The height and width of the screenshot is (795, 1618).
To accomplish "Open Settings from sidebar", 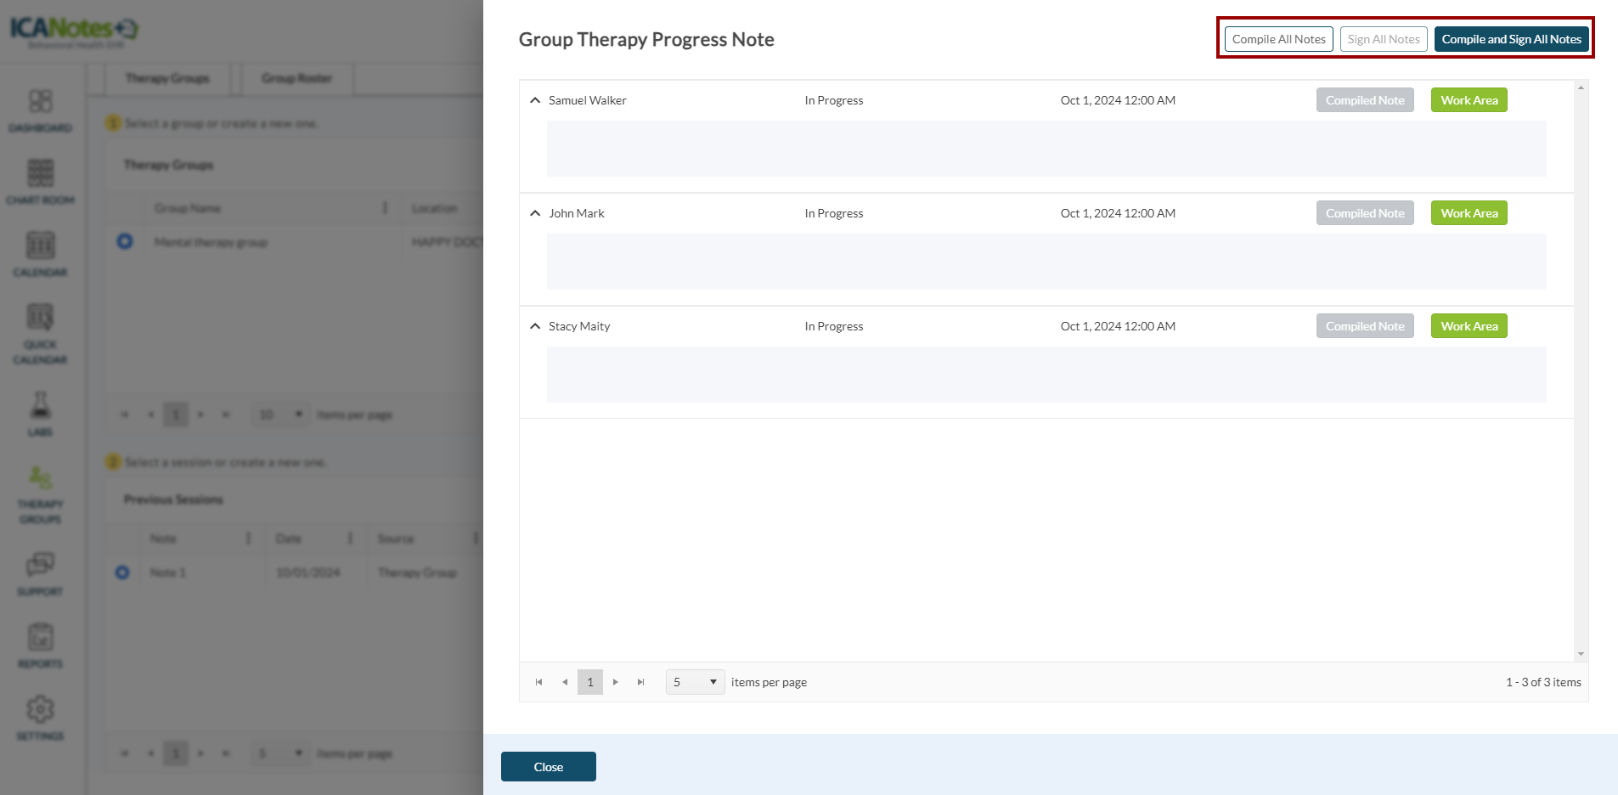I will tap(41, 719).
